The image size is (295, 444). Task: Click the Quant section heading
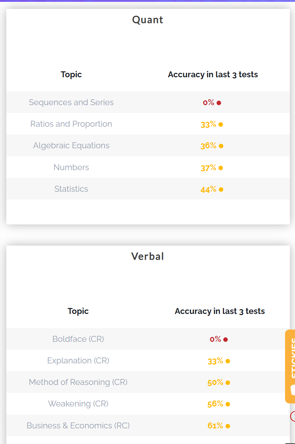coord(148,20)
